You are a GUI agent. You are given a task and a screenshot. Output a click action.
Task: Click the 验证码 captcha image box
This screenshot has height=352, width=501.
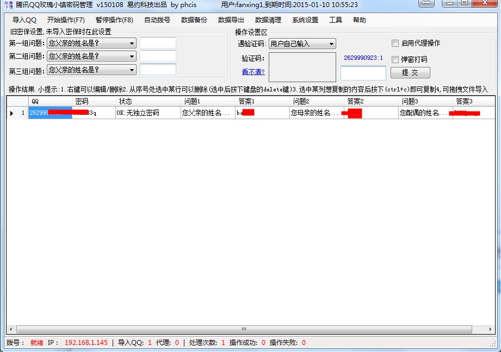302,67
